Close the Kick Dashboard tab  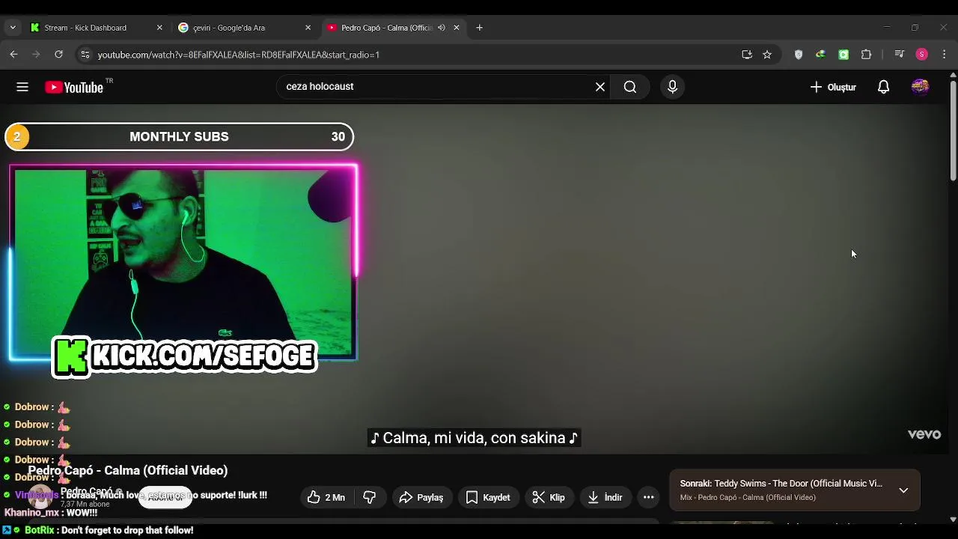coord(159,28)
